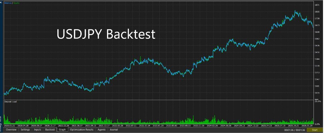
Task: Click the 2022.10.14 date label
Action: 145,125
